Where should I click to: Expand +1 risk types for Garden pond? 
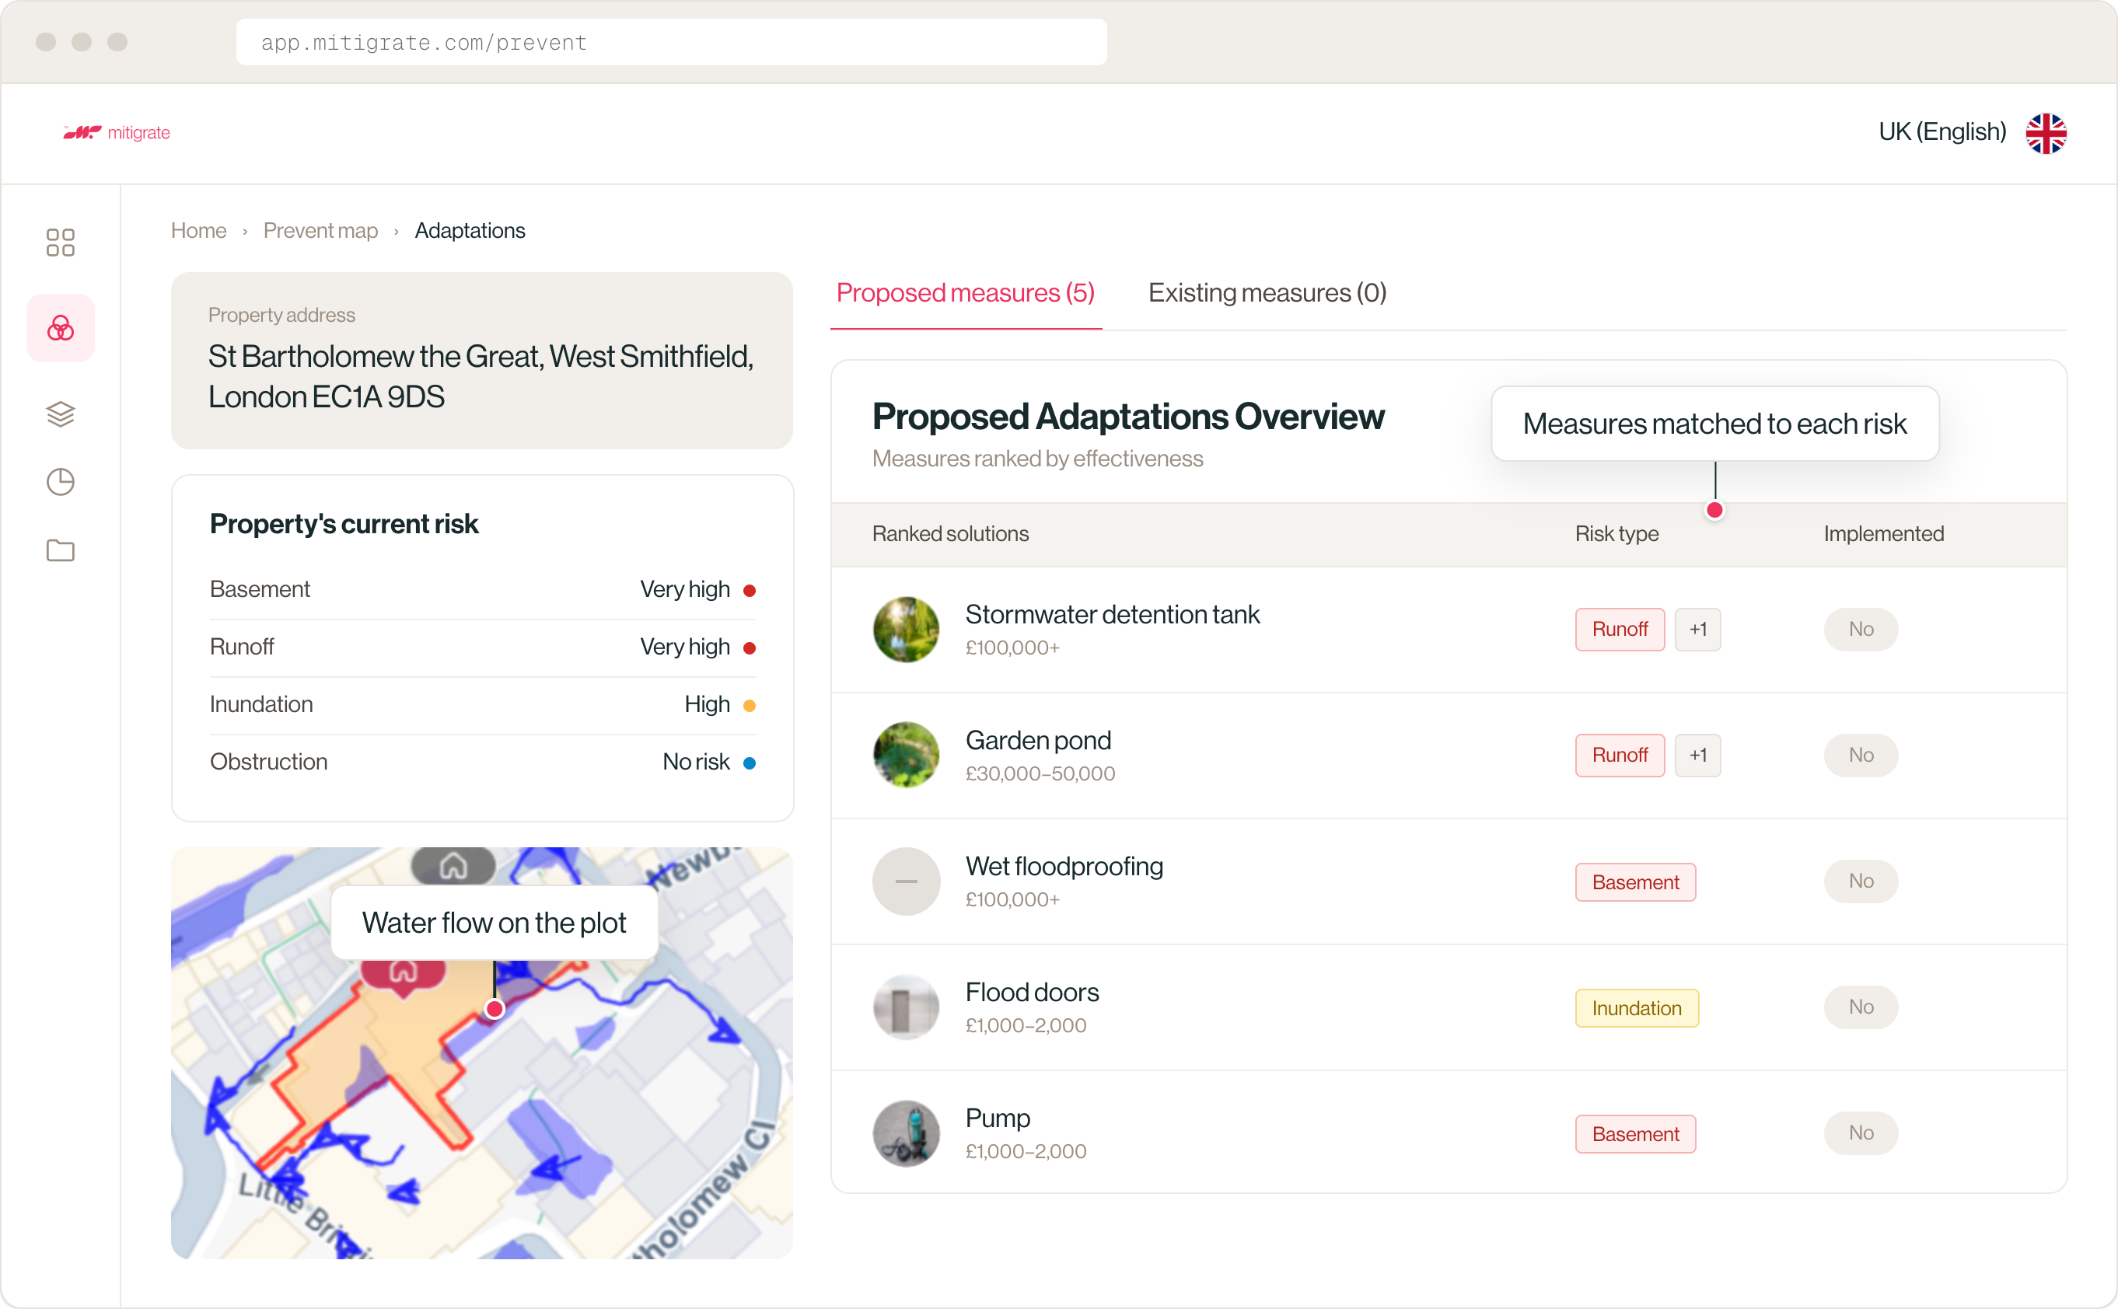[x=1697, y=755]
